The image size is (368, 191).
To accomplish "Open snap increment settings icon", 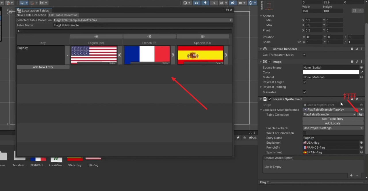I will pos(32,3).
